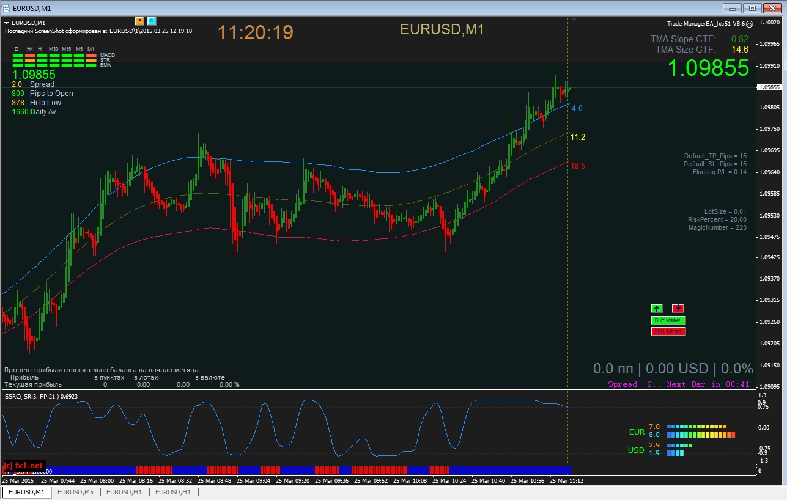Click the orange P button
787x500 pixels.
point(139,21)
